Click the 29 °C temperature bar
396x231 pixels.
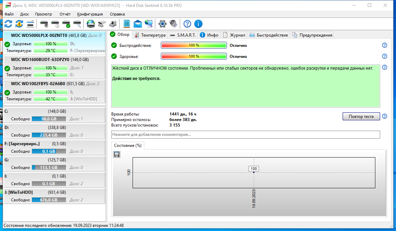(51, 51)
